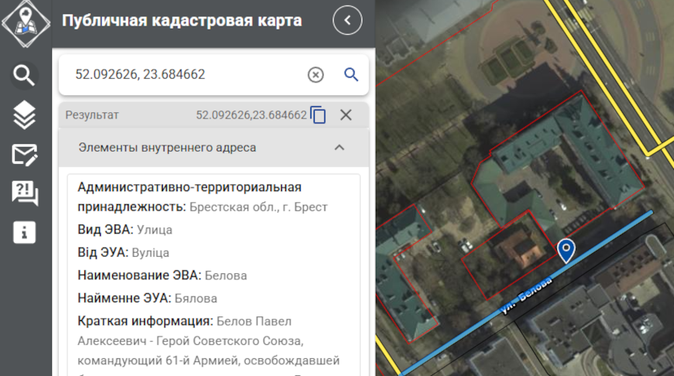Open the envelope feedback message icon
Image resolution: width=674 pixels, height=376 pixels.
pyautogui.click(x=25, y=155)
